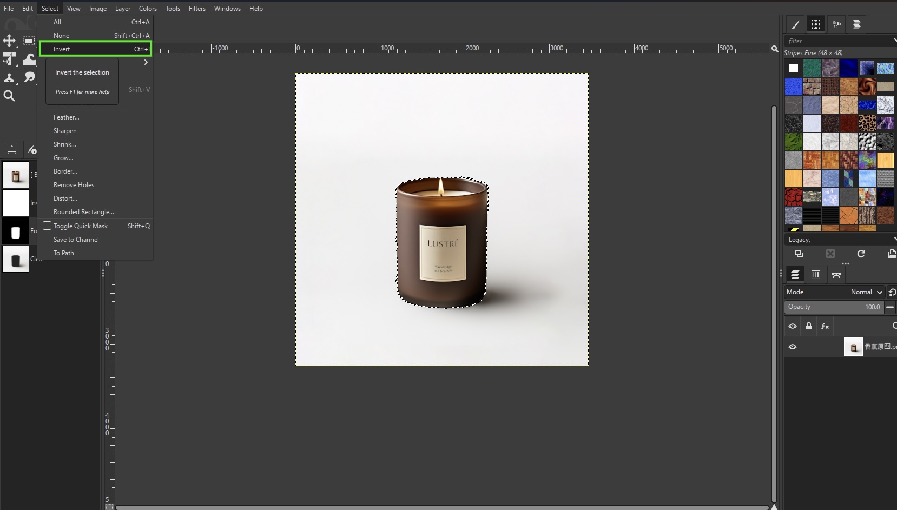Toggle visibility of the 香薰原图 layer
The image size is (897, 510).
coord(793,347)
